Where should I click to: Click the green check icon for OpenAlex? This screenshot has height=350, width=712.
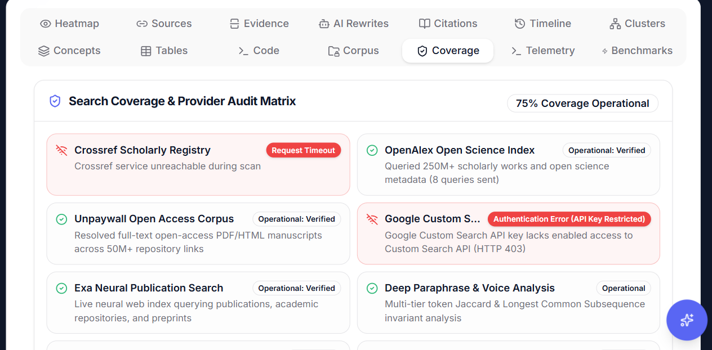(372, 150)
